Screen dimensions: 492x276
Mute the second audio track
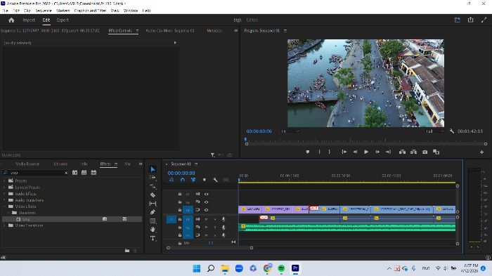coord(206,227)
